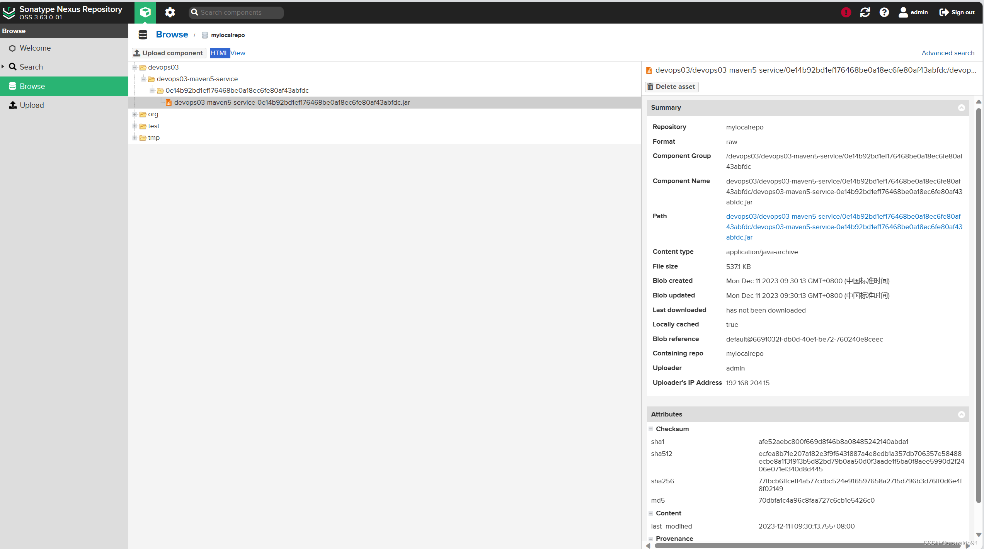
Task: Expand the test folder
Action: click(x=134, y=126)
